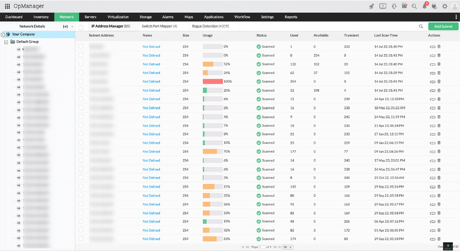Check the row with 100% usage
Viewport: 460px width, 251px height.
click(x=81, y=81)
